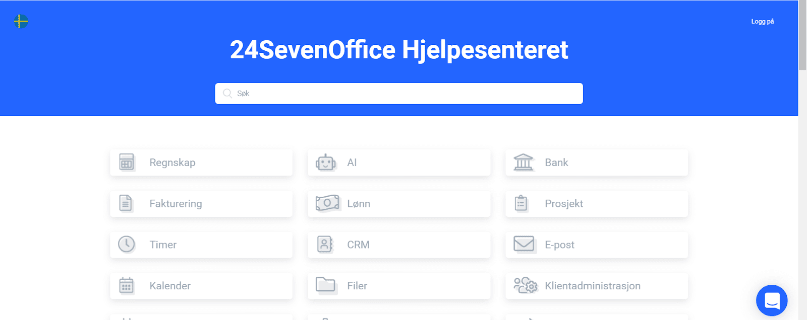
Task: Click the Swedish flag language icon
Action: pos(21,21)
